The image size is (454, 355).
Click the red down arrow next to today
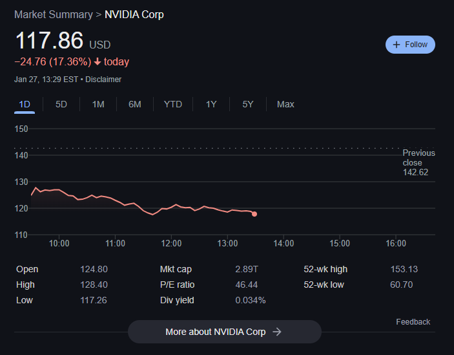click(97, 62)
